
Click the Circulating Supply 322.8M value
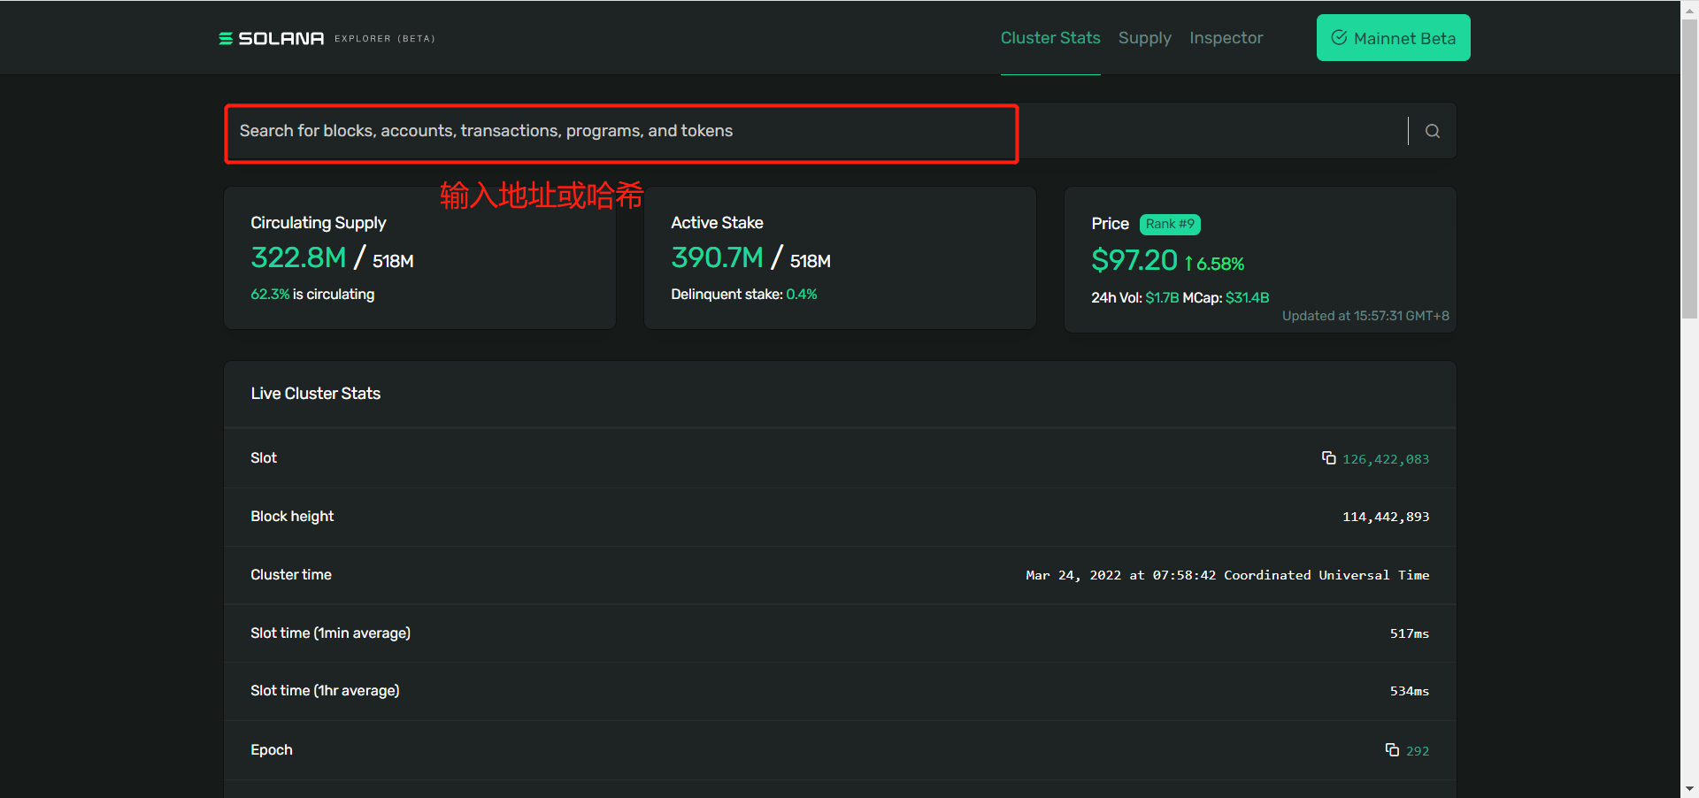[298, 257]
